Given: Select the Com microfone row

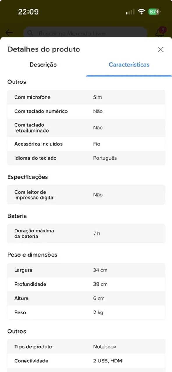Looking at the screenshot, I should pos(86,97).
